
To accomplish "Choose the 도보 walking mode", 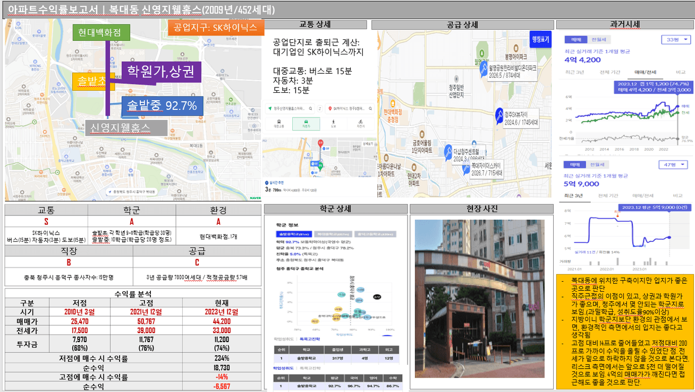I will (x=333, y=123).
